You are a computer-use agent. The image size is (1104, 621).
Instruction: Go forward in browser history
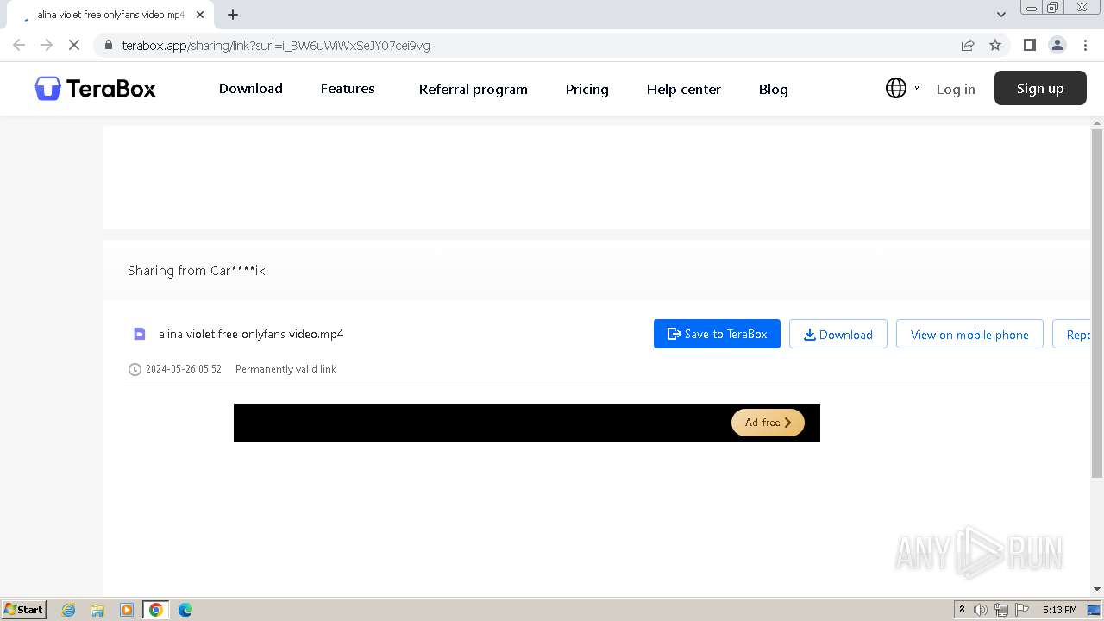click(47, 45)
